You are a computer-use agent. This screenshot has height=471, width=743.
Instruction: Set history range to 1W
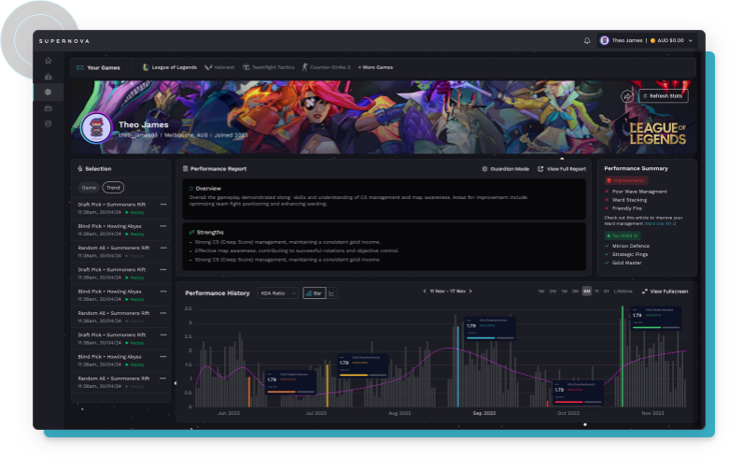click(x=541, y=292)
